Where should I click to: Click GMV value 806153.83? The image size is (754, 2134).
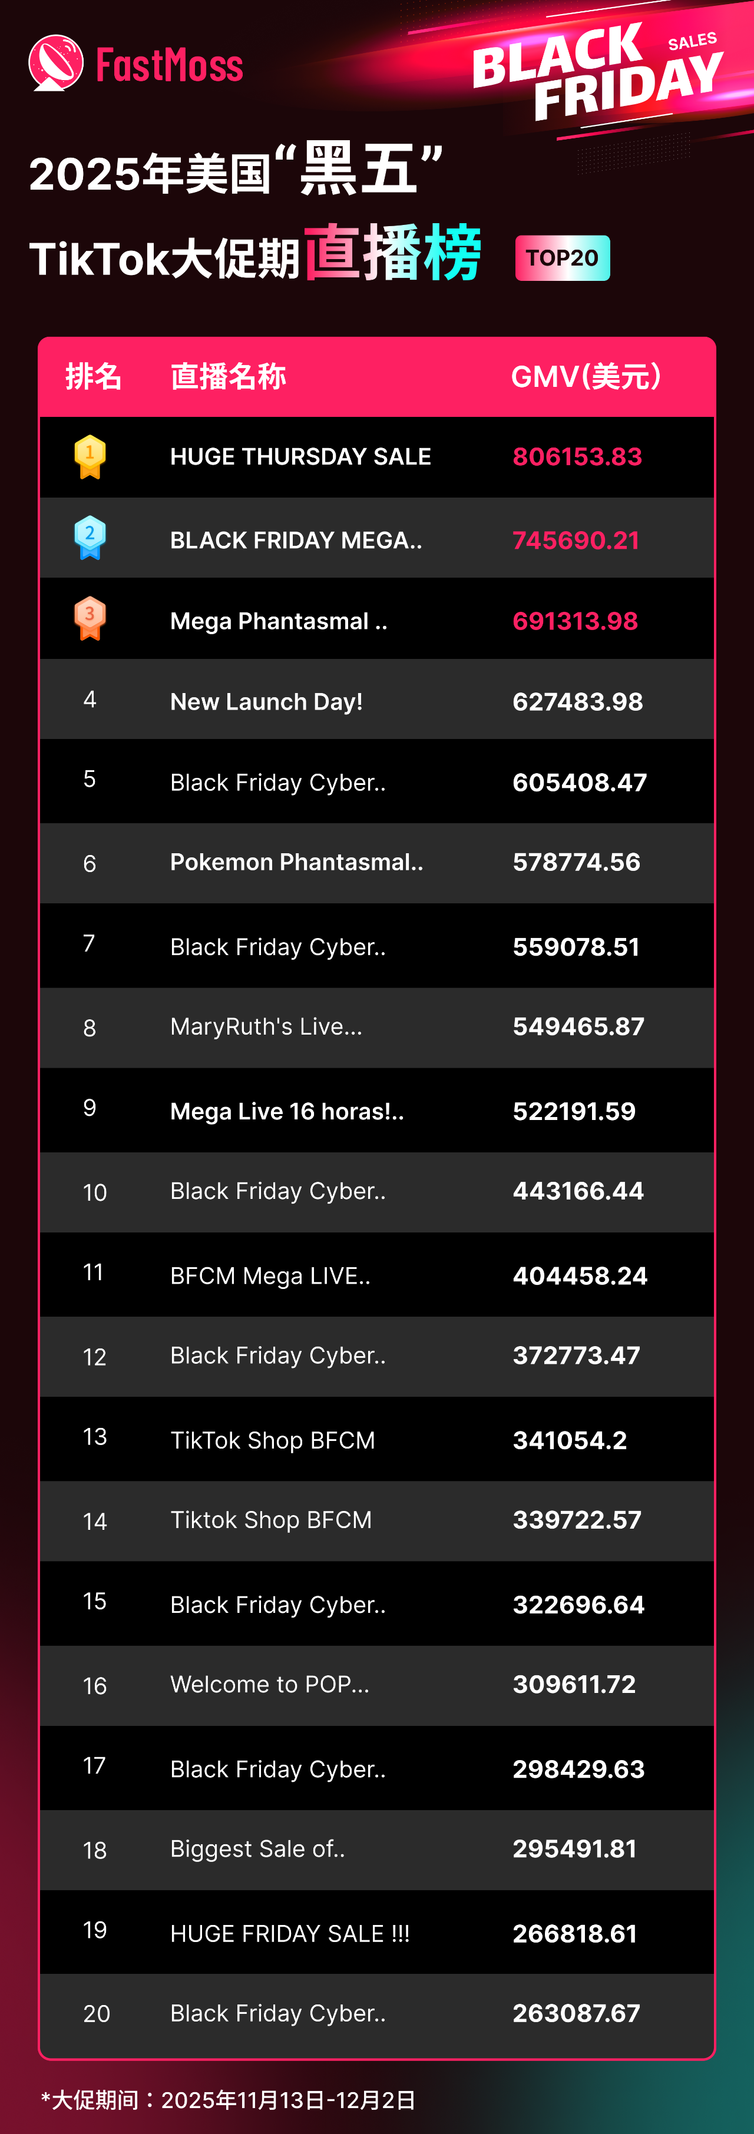[x=577, y=456]
